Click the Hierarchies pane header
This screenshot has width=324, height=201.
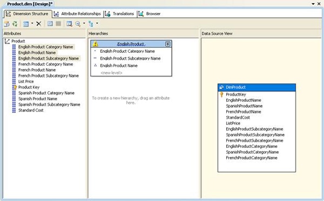pos(143,33)
